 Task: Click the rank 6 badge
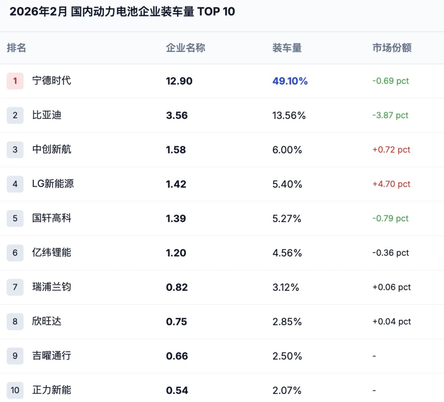[15, 253]
